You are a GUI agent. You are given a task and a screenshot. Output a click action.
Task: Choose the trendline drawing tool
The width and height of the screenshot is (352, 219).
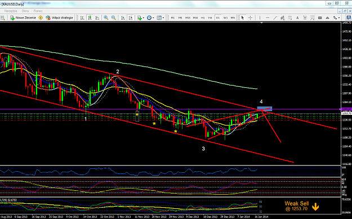[275, 17]
